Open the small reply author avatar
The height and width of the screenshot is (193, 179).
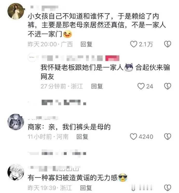(x=32, y=57)
